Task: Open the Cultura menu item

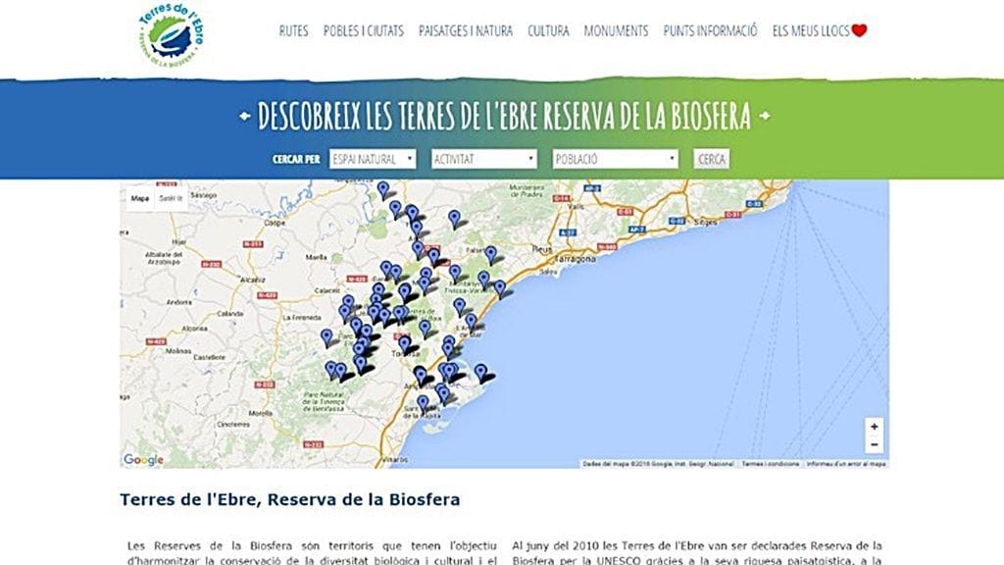Action: point(548,30)
